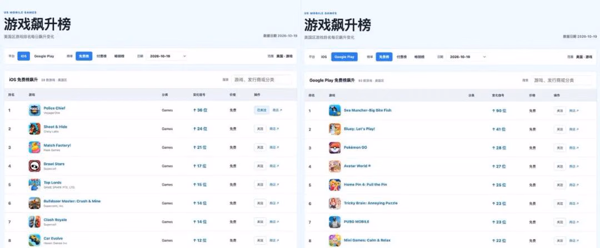Select 付费榜 tab in right Google Play panel

click(x=402, y=57)
